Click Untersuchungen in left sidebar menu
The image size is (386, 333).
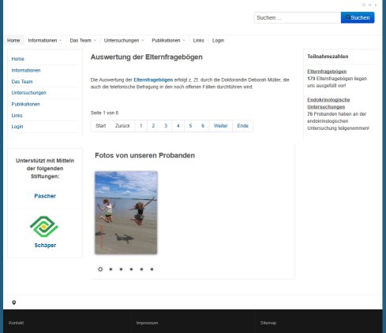pyautogui.click(x=28, y=93)
